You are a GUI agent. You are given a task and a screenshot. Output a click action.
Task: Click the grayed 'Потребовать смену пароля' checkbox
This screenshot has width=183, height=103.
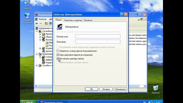[x=58, y=47]
